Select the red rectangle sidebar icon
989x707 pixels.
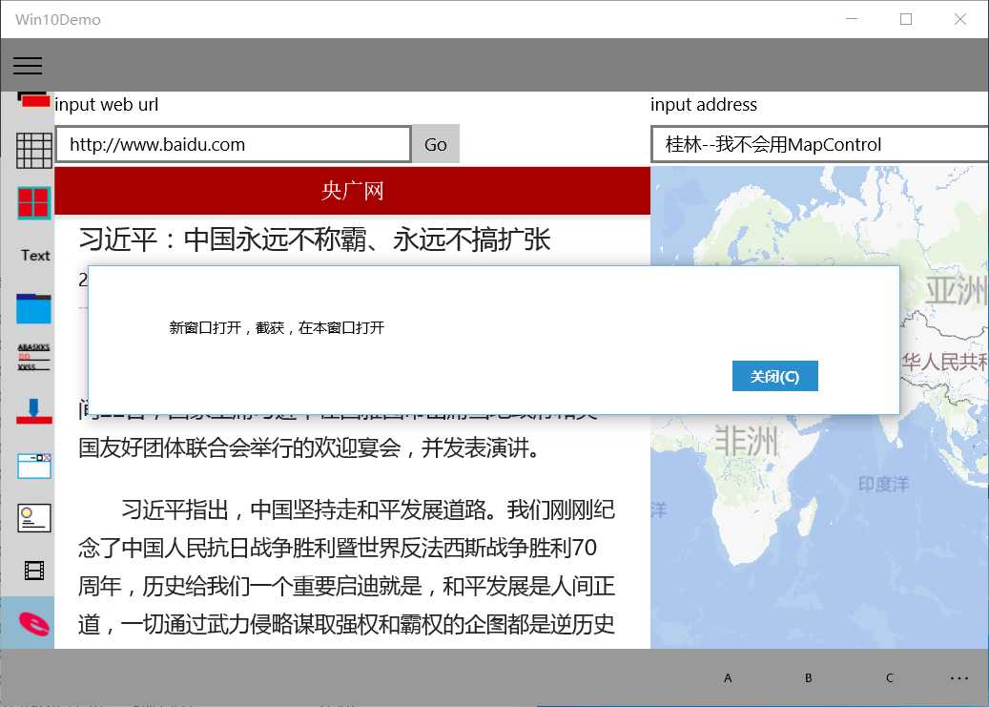pos(33,100)
